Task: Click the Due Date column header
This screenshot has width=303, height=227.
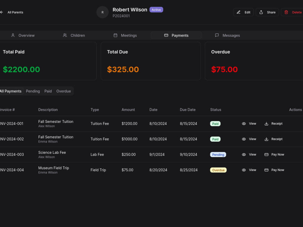Action: (x=188, y=110)
